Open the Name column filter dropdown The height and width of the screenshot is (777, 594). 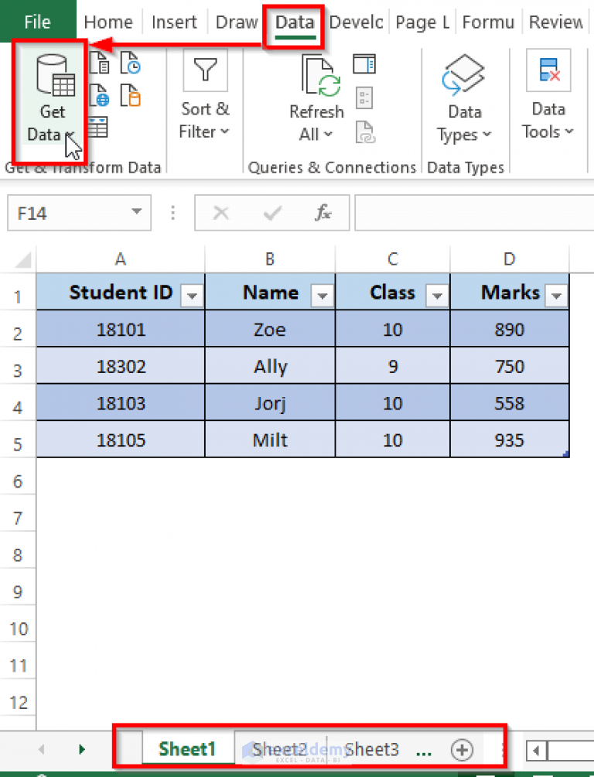pyautogui.click(x=322, y=295)
